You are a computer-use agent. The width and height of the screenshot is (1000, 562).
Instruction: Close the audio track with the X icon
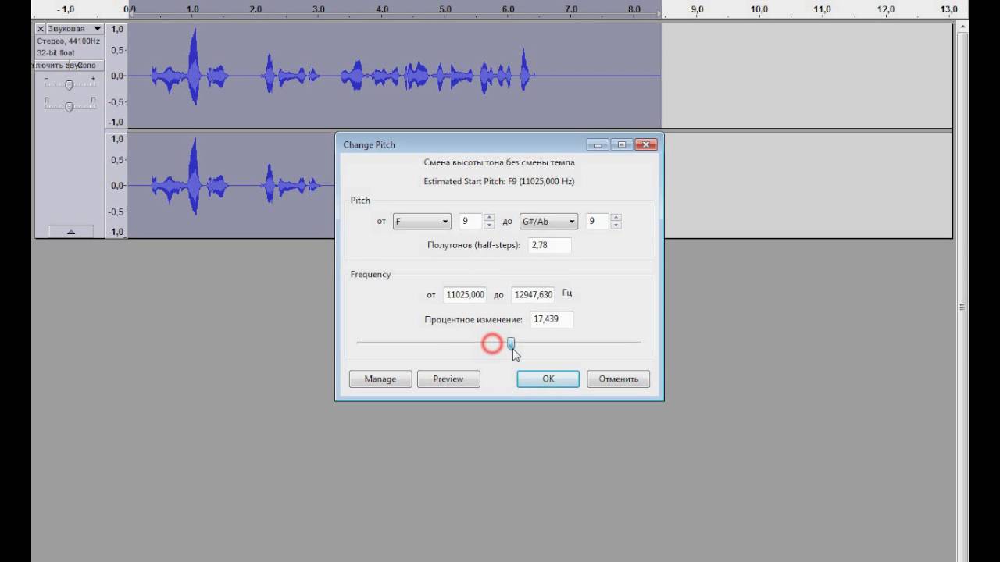coord(41,29)
